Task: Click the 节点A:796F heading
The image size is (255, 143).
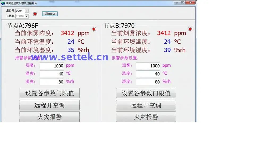Action: pos(22,26)
